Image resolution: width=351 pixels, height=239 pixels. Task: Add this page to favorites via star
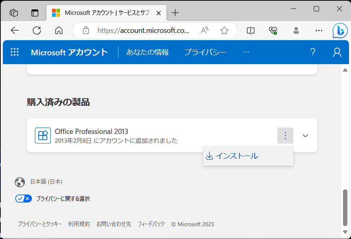coord(225,30)
